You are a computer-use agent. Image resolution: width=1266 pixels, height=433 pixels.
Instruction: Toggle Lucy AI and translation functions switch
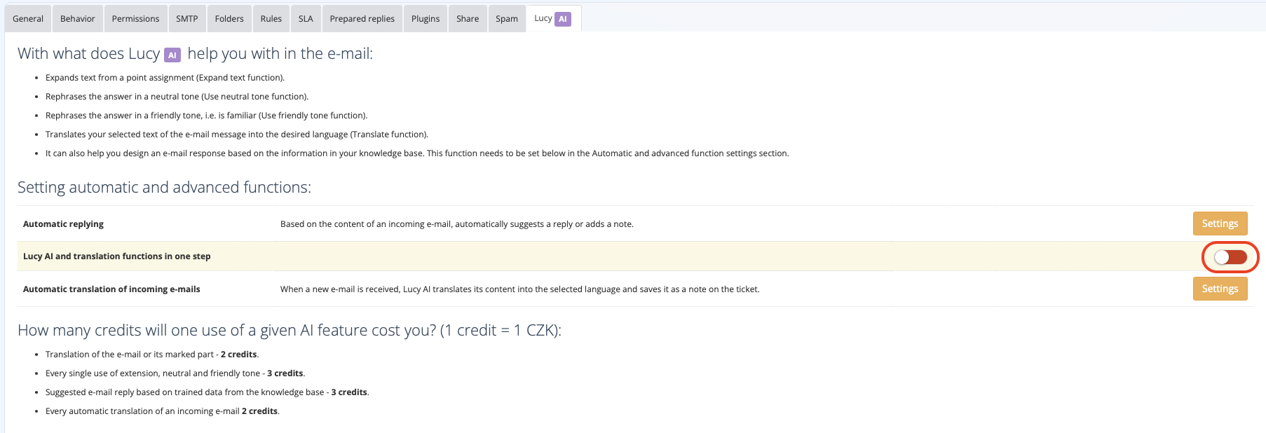click(x=1230, y=257)
